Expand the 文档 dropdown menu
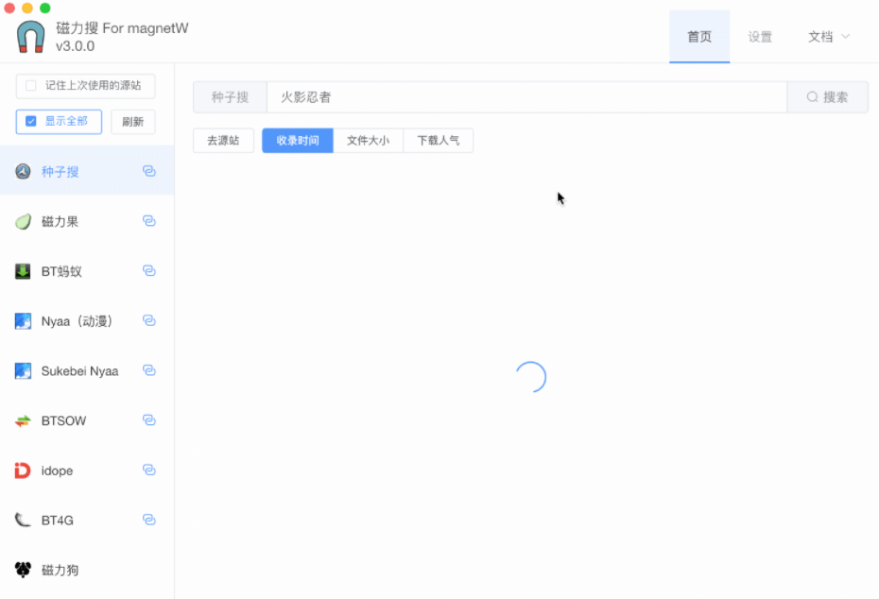The width and height of the screenshot is (879, 599). [x=829, y=37]
